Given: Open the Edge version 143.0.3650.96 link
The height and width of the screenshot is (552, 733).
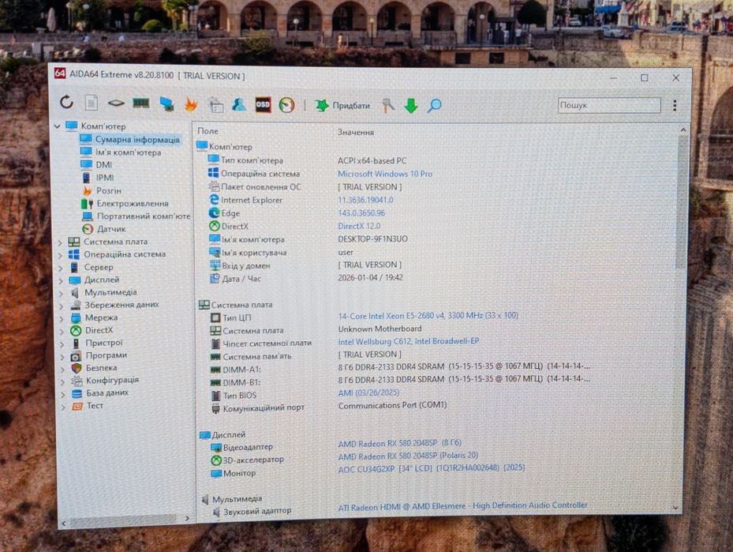Looking at the screenshot, I should click(361, 213).
